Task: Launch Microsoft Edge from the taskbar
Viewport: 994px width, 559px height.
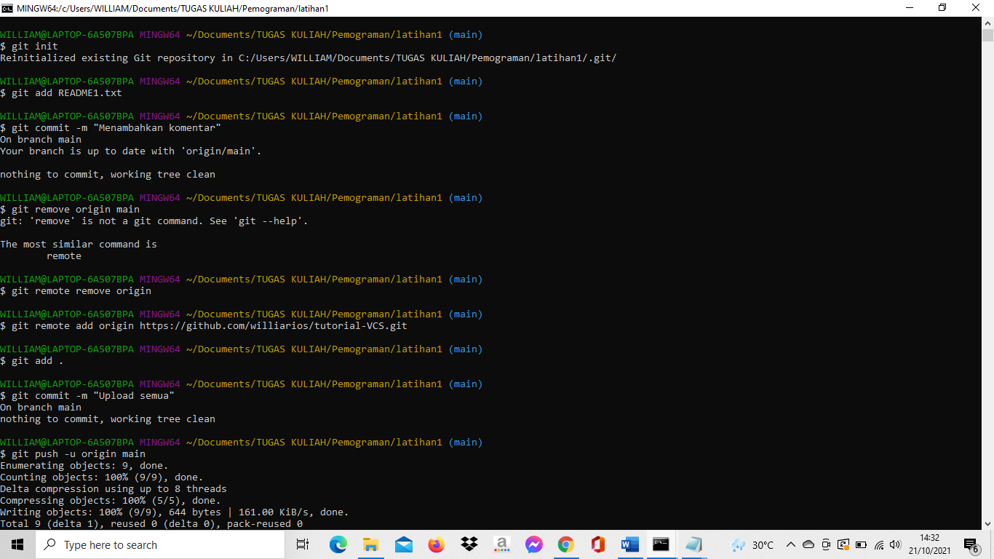Action: pos(338,544)
